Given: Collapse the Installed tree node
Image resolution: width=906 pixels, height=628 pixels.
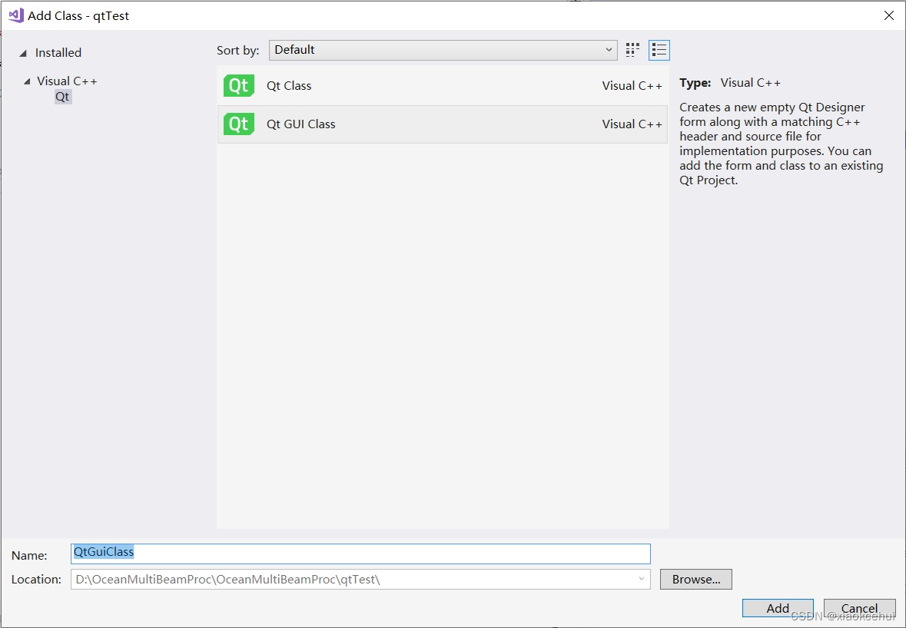Looking at the screenshot, I should [23, 53].
